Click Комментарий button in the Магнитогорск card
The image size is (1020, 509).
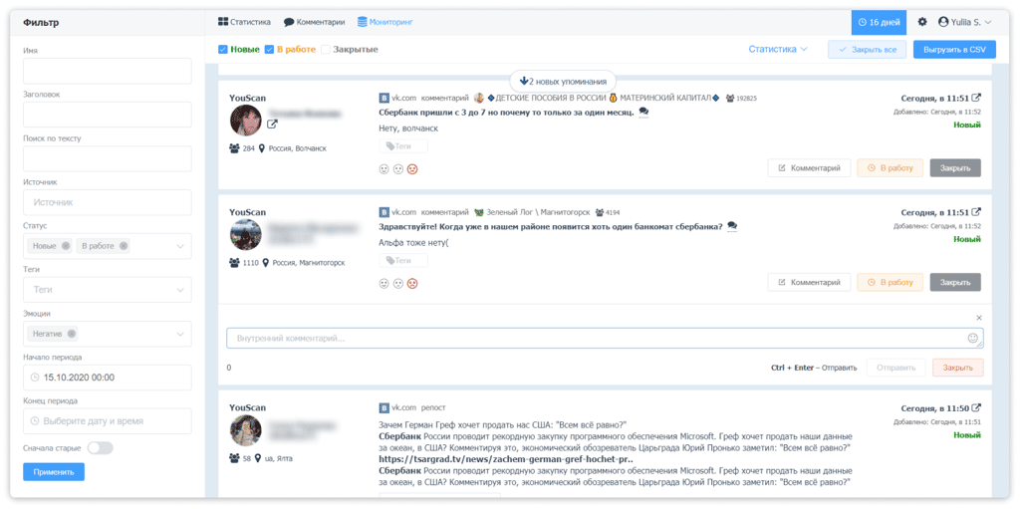809,282
